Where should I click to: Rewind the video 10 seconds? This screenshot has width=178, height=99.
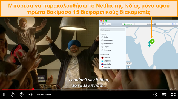(x=13, y=94)
